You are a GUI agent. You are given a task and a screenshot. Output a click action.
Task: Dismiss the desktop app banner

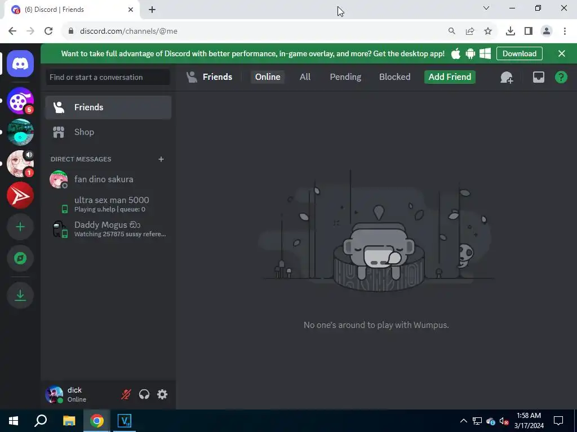point(562,53)
